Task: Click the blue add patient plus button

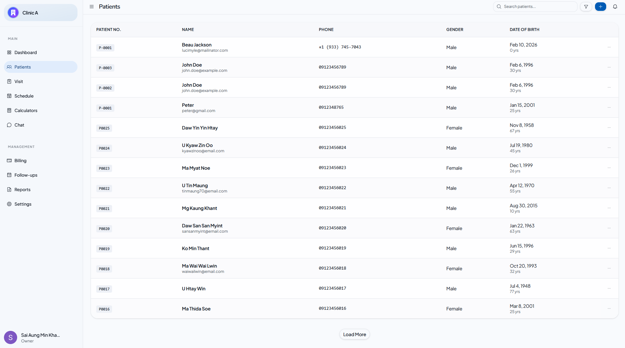Action: tap(601, 7)
